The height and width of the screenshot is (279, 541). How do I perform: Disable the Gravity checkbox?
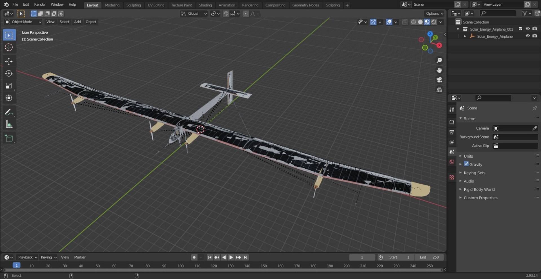(x=466, y=164)
